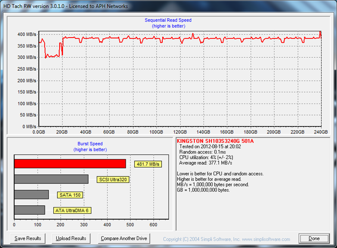Click the gray SCSI Ultra320 bar
Screen dimensions: 337x248
(51, 179)
